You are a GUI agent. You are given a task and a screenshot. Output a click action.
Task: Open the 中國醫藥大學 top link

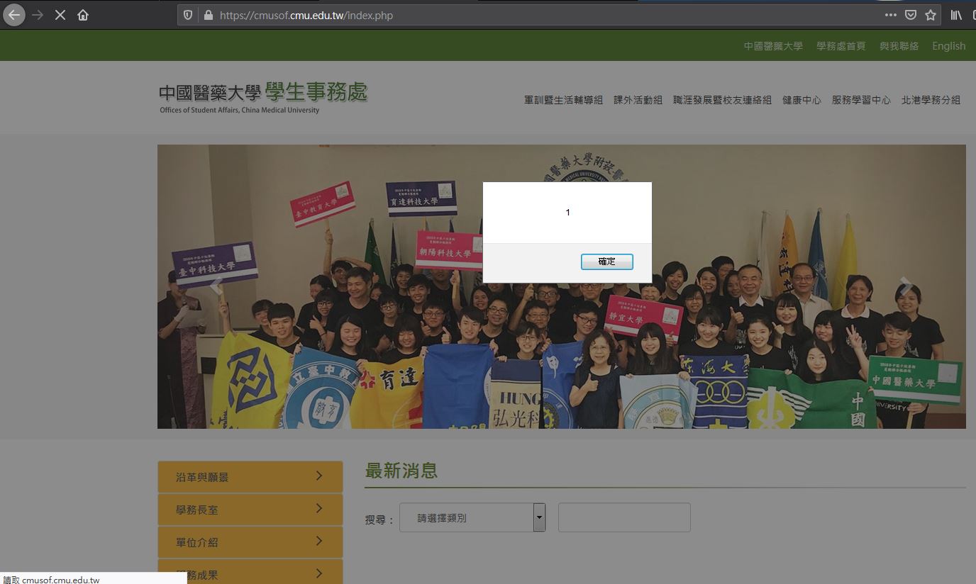[x=773, y=46]
